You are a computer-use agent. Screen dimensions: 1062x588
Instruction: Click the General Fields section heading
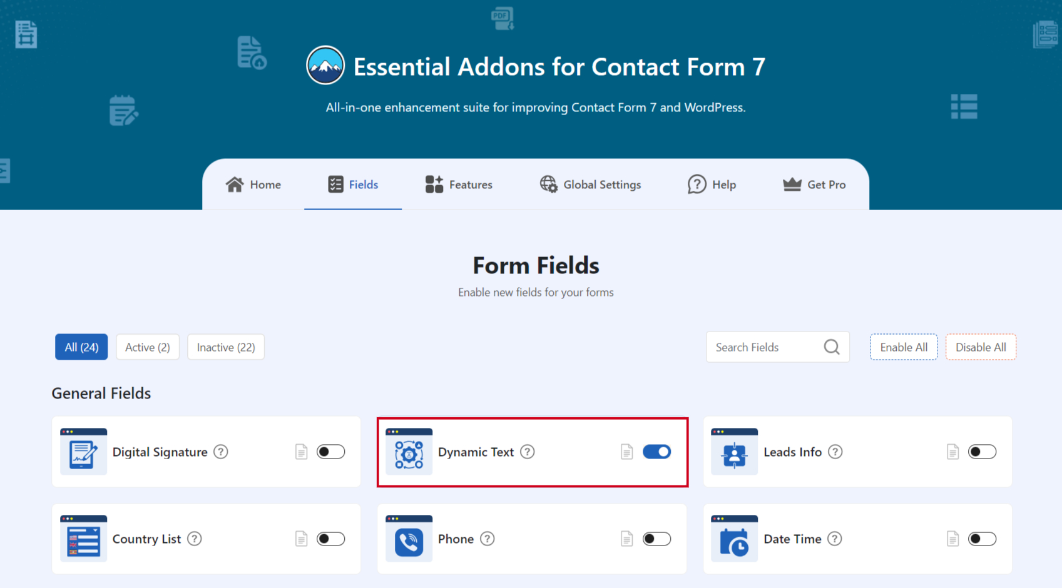tap(101, 393)
